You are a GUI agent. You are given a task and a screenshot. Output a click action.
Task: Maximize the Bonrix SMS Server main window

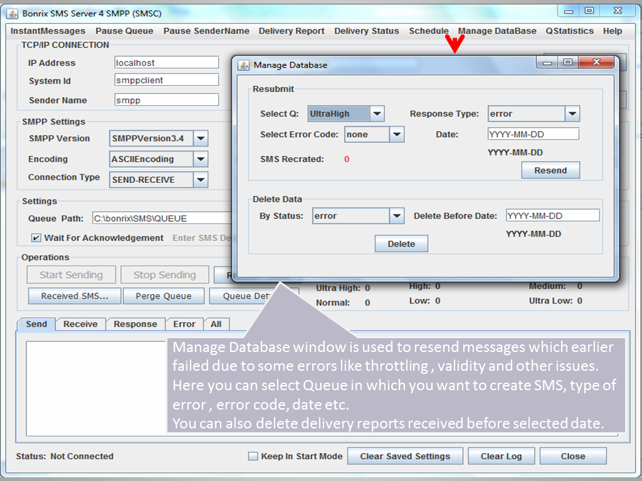tap(589, 11)
